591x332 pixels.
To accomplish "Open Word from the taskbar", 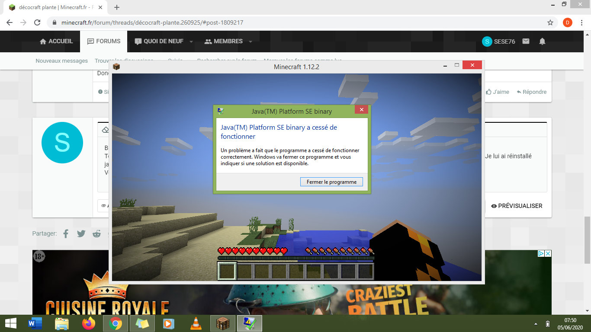I will (x=35, y=323).
